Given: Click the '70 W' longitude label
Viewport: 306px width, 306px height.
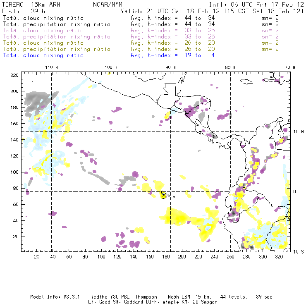Looking at the screenshot, I should 290,67.
